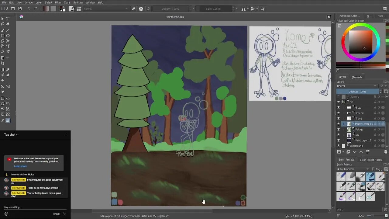Show the Planning layer

339,96
